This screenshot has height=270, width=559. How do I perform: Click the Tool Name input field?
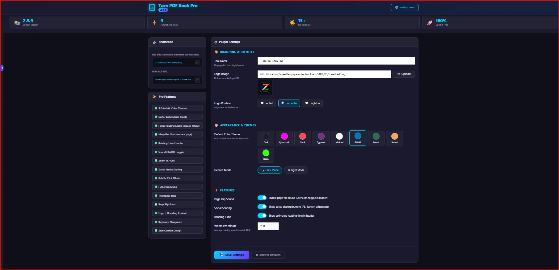(x=336, y=61)
